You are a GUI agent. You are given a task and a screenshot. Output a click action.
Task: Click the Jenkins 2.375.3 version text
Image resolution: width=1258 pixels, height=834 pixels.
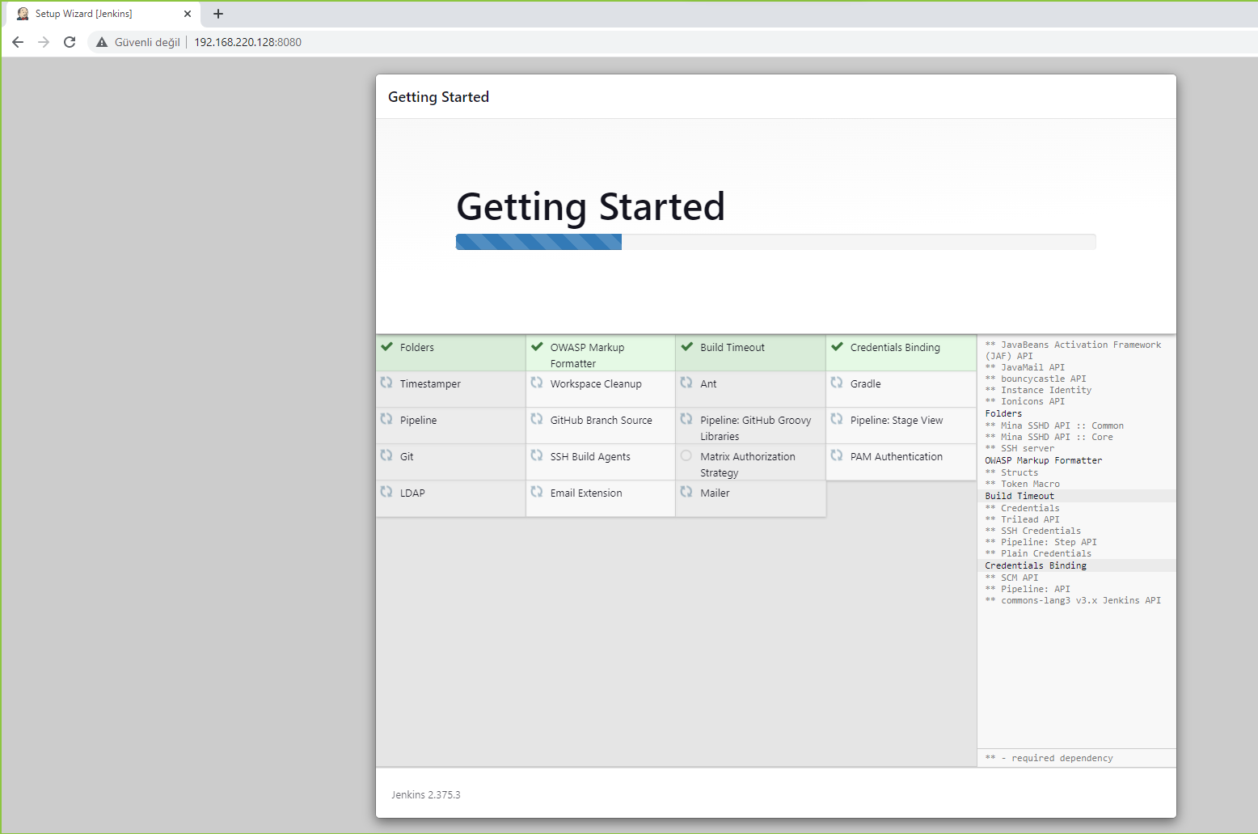426,795
